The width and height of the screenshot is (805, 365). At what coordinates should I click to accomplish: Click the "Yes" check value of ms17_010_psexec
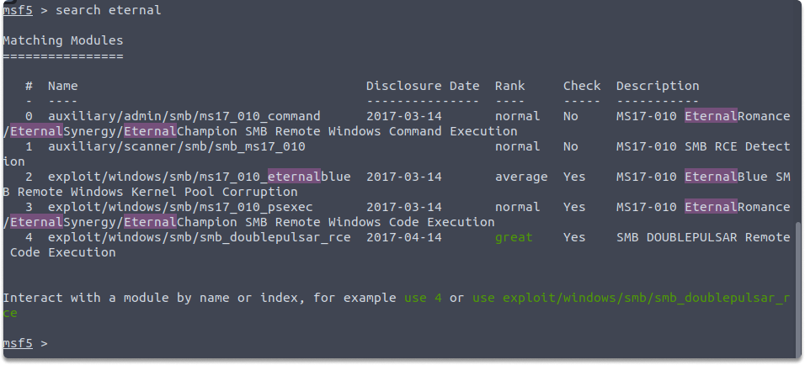coord(574,207)
